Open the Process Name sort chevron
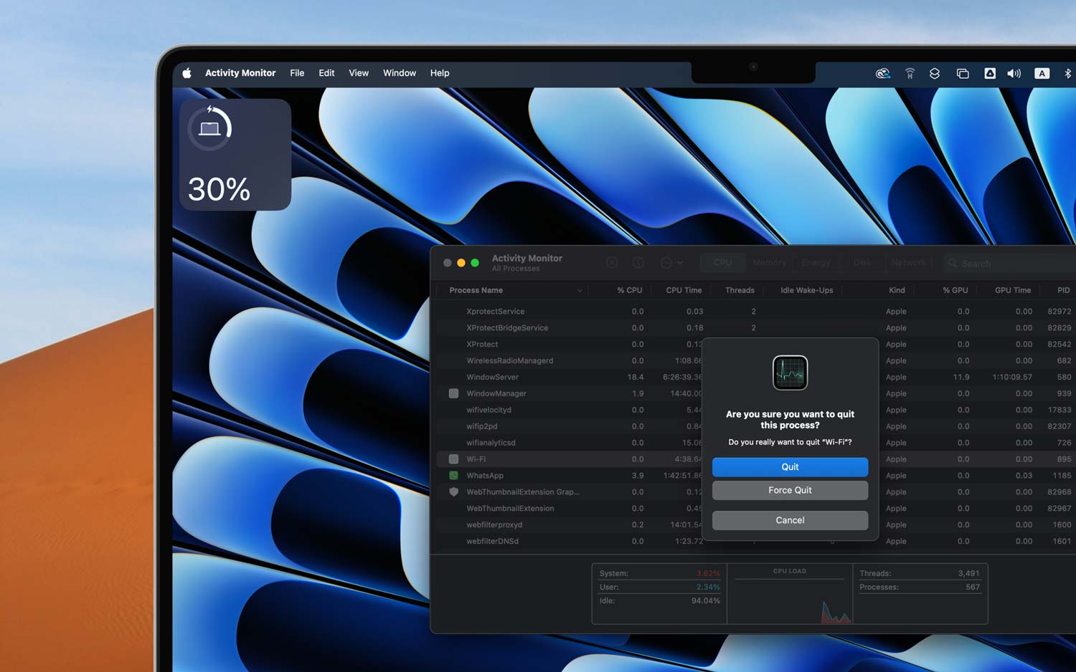The width and height of the screenshot is (1076, 672). pos(580,290)
